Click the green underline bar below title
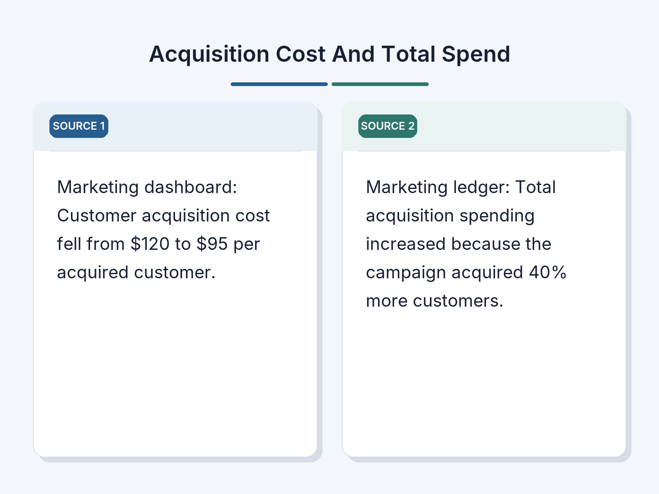This screenshot has width=659, height=494. click(380, 84)
